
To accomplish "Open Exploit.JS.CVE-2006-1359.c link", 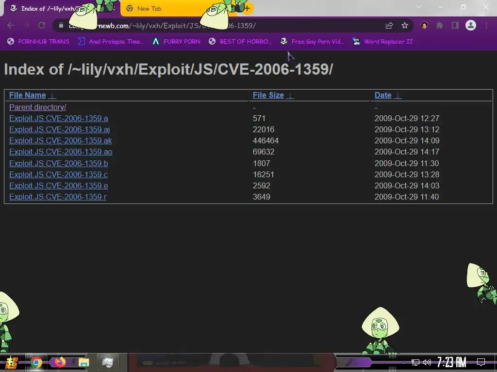I will 59,174.
